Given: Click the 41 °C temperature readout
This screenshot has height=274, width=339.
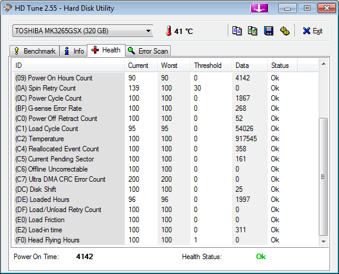Looking at the screenshot, I should pyautogui.click(x=183, y=32).
